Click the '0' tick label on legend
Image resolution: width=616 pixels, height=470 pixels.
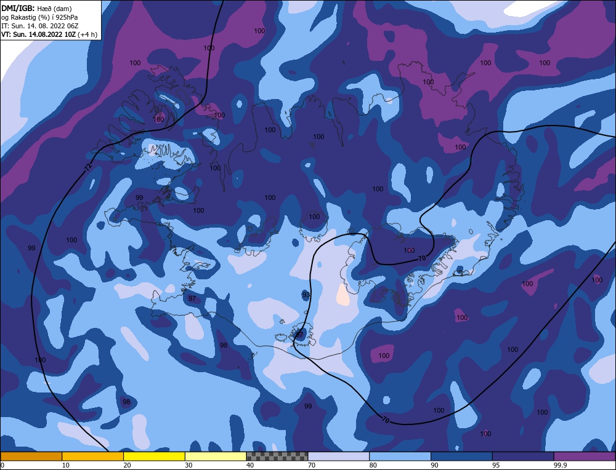2,465
